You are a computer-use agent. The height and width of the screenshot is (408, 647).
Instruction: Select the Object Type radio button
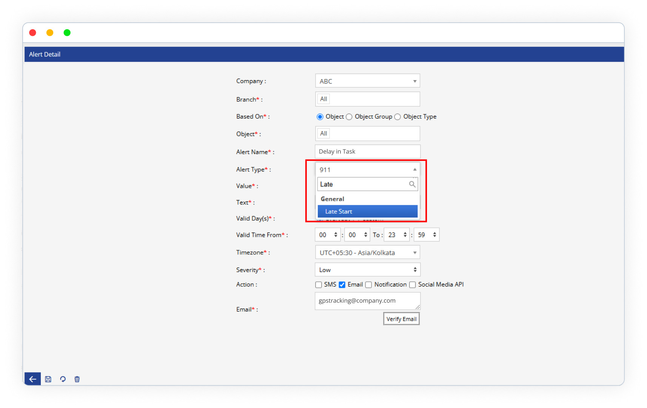point(397,117)
